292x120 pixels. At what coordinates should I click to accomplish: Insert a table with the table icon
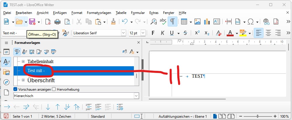pos(184,22)
